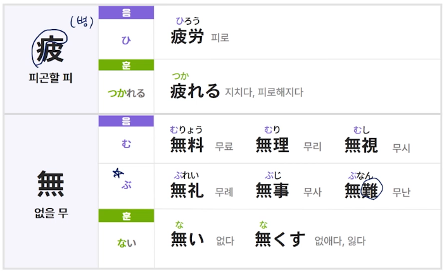Select the word 疲労
The height and width of the screenshot is (272, 444).
click(187, 37)
